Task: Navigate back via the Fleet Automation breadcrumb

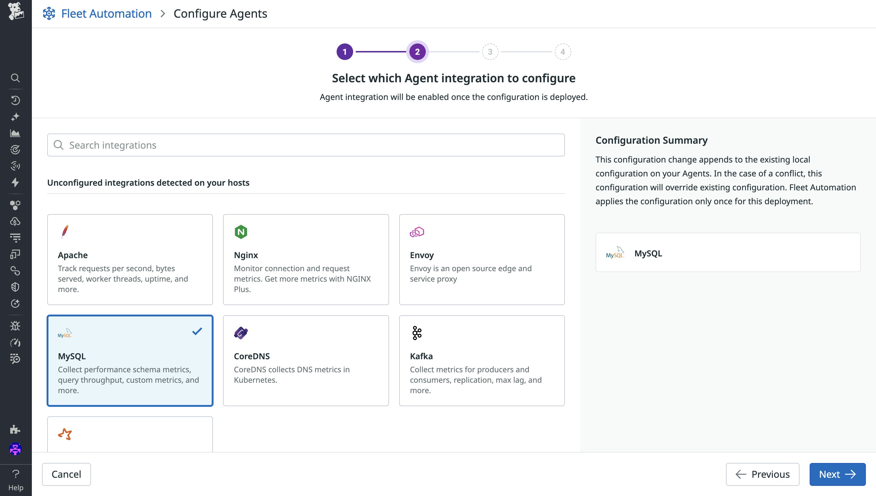Action: click(106, 13)
